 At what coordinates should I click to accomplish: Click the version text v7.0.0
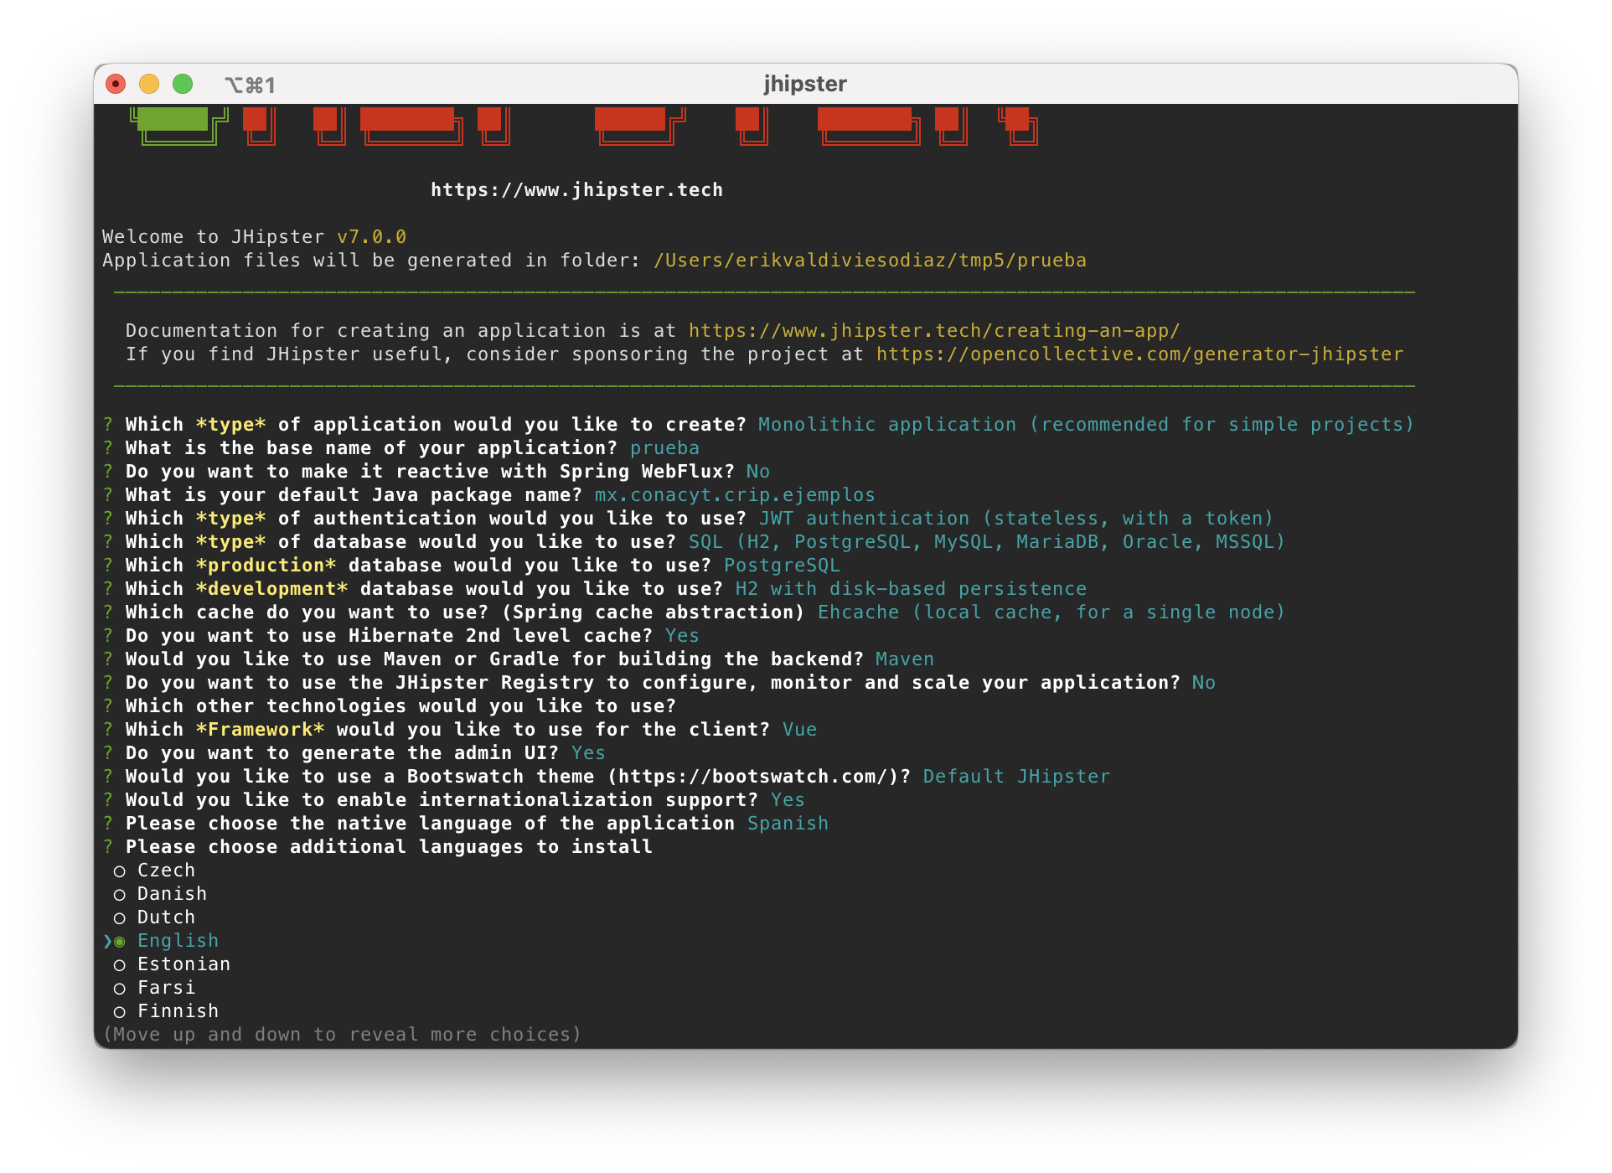371,237
